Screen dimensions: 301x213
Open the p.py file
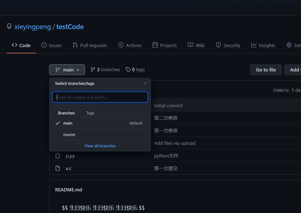pos(70,156)
